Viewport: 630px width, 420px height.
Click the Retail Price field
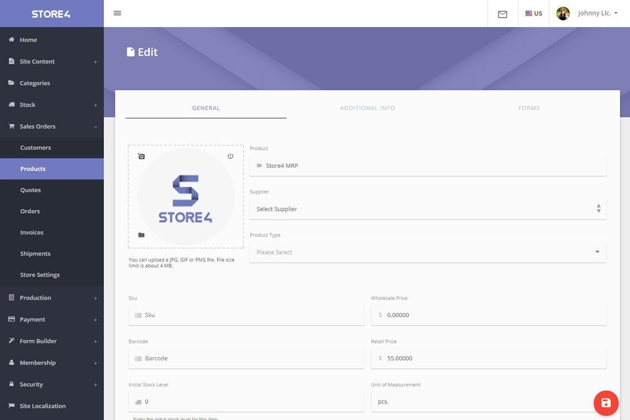pyautogui.click(x=489, y=359)
